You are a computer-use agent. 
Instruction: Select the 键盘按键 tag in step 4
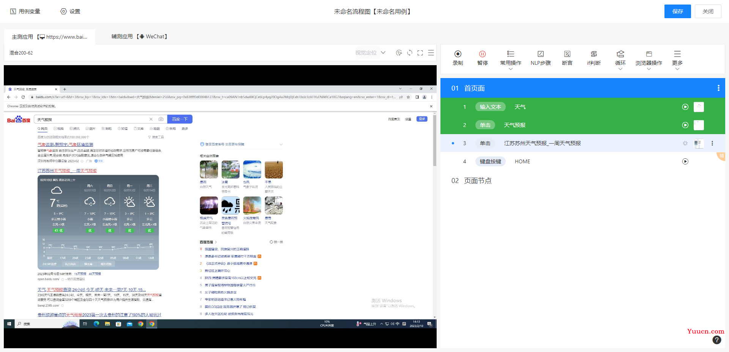pos(490,161)
